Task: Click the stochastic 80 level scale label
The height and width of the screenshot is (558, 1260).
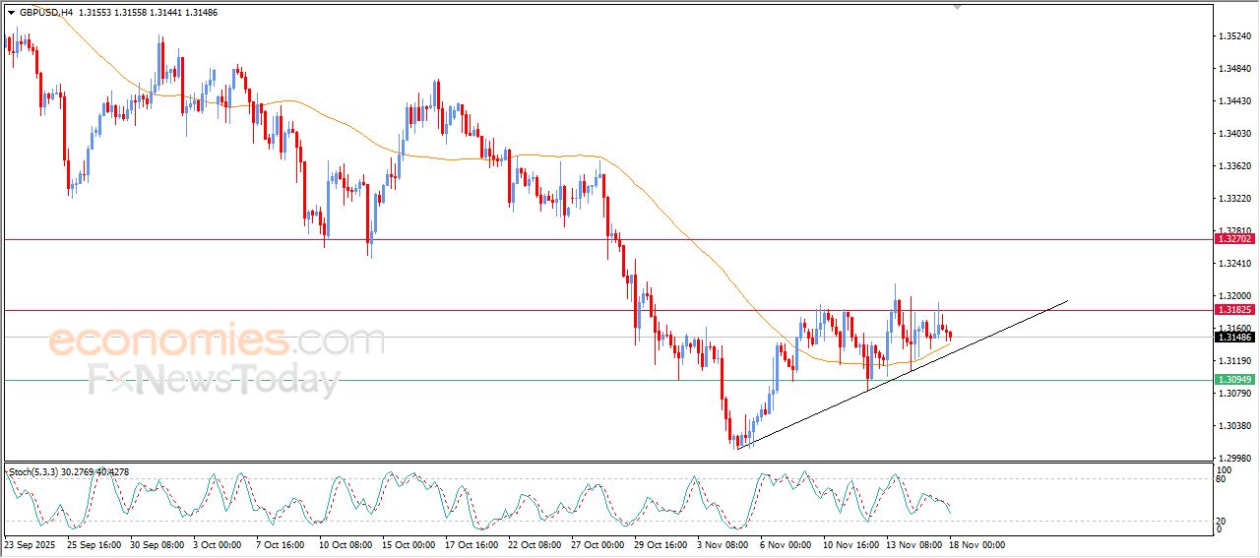Action: pos(1221,480)
